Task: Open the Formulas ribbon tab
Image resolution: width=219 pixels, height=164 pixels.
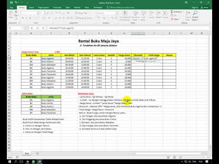Action: tap(57, 7)
